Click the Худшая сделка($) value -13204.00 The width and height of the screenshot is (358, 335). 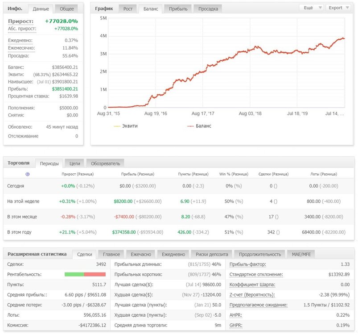(211, 295)
